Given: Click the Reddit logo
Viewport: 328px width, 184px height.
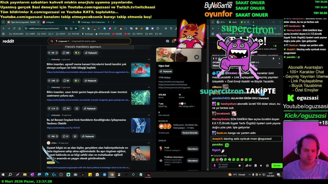Looking at the screenshot, I should pyautogui.click(x=8, y=41).
